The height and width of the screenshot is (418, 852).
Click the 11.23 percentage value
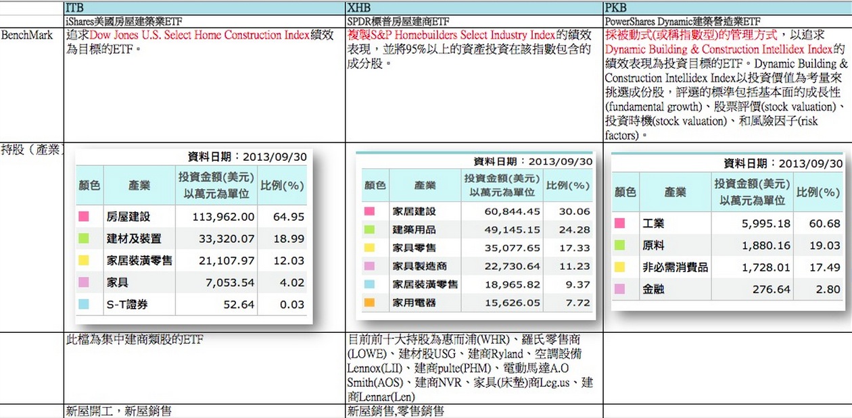click(x=575, y=266)
